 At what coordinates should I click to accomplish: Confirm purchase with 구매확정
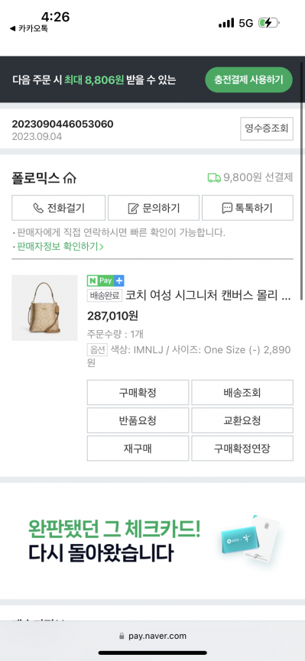[138, 393]
